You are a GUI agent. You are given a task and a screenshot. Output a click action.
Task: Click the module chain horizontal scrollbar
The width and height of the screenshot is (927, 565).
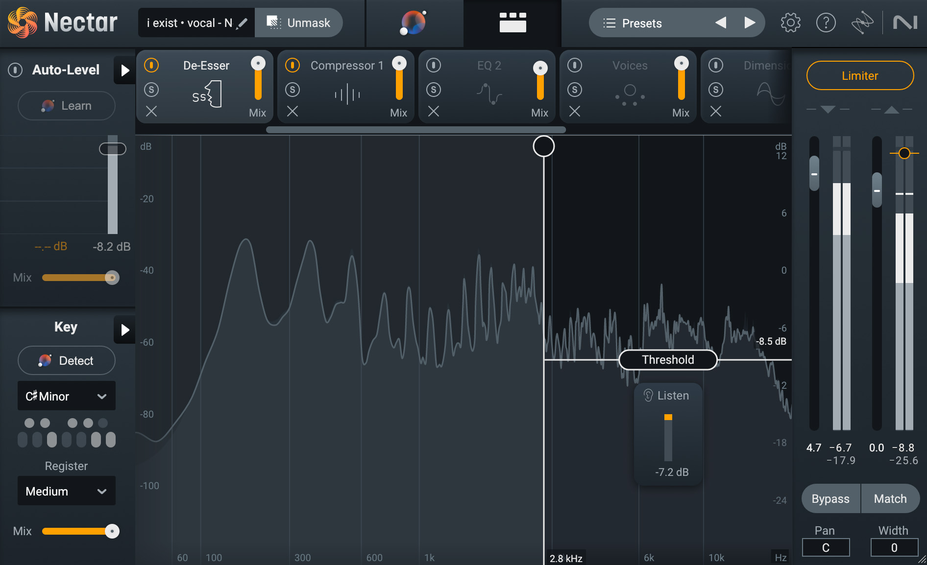(416, 130)
